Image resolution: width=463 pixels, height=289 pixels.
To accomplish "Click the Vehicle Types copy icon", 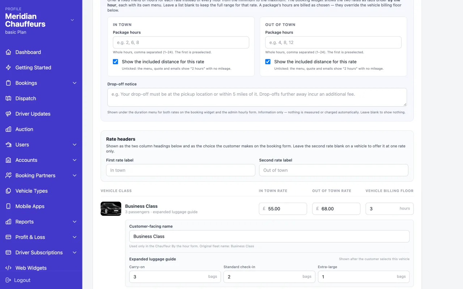I will point(8,191).
